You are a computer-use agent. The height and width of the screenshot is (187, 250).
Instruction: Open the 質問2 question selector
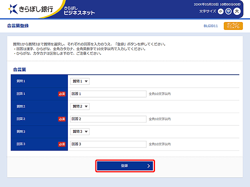pos(80,107)
